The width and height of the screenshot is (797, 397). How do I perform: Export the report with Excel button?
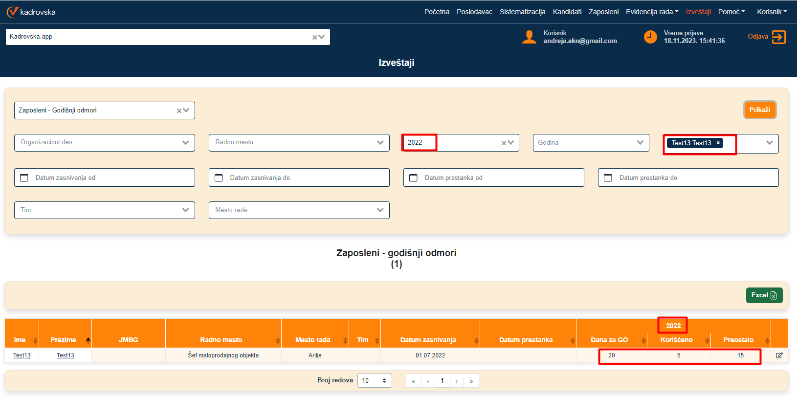(764, 295)
